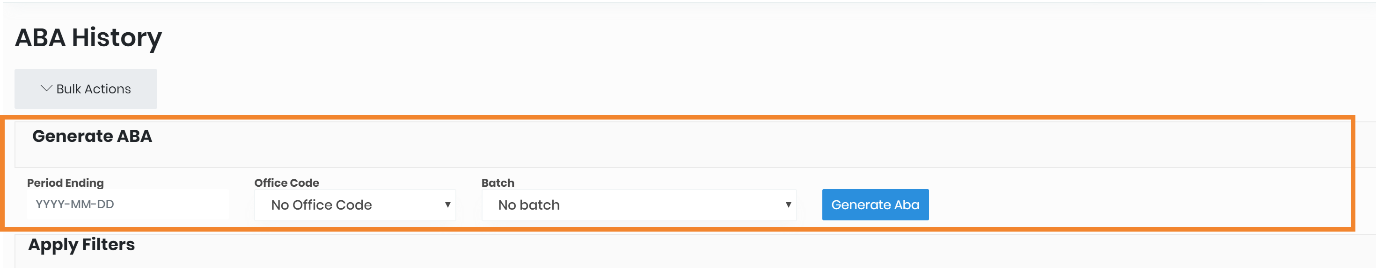The height and width of the screenshot is (268, 1376).
Task: Click the Batch dropdown arrow
Action: (788, 205)
